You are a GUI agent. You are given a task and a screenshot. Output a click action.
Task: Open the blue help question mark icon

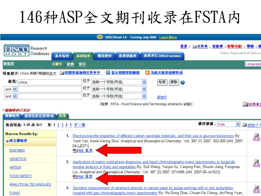coord(182,82)
